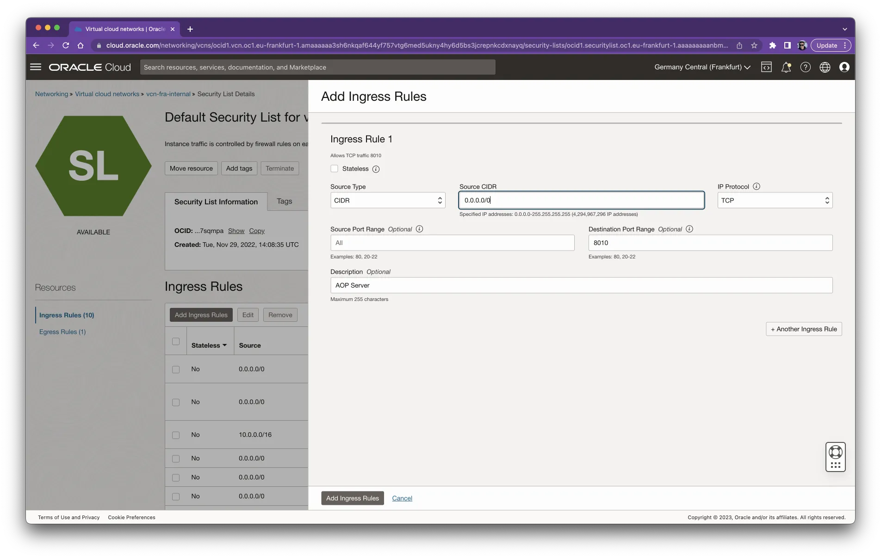Click the SL security list hexagon icon
Screen dimensions: 881x558
click(x=93, y=166)
